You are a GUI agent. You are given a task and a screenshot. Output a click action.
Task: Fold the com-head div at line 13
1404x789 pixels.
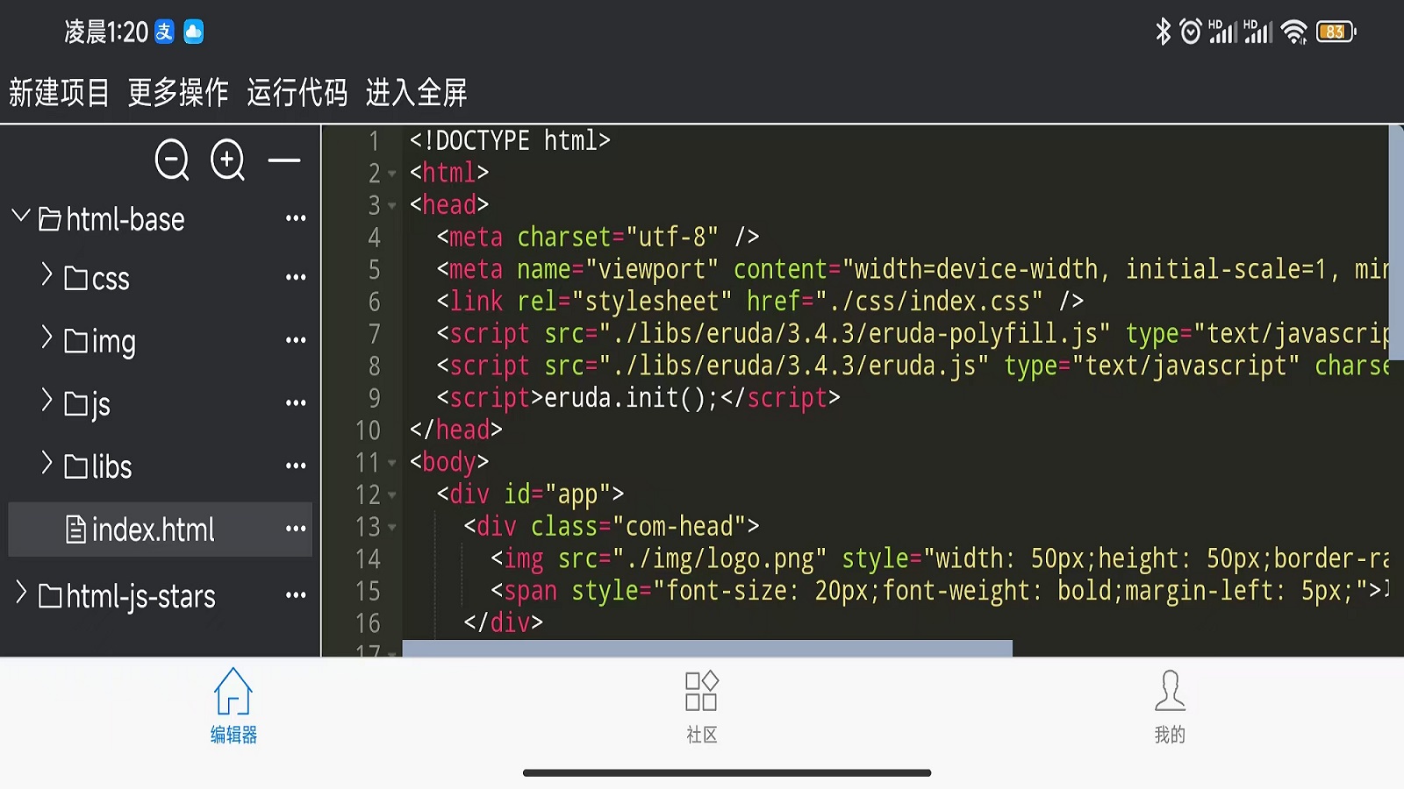pyautogui.click(x=392, y=528)
